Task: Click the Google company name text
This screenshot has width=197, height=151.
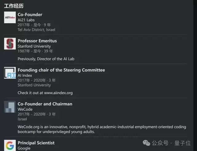Action: click(x=24, y=148)
